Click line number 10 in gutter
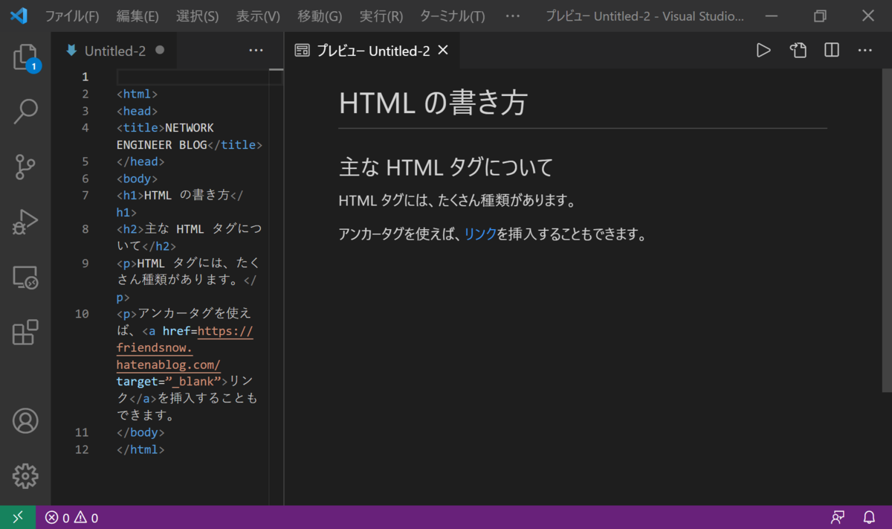Screen dimensions: 892x529 pos(82,314)
